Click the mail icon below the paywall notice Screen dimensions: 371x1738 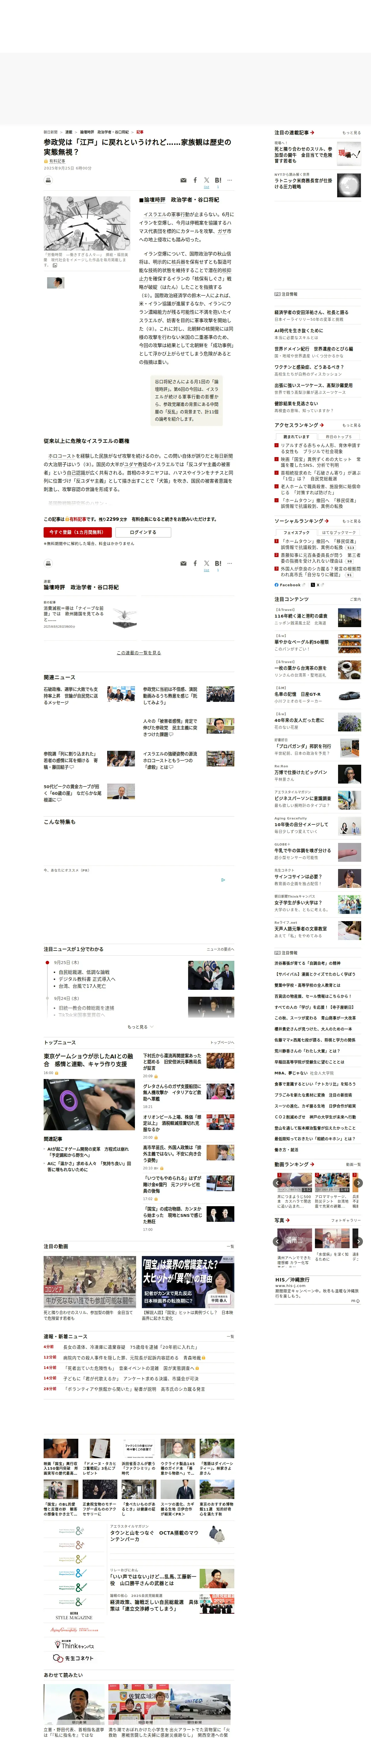[x=184, y=563]
